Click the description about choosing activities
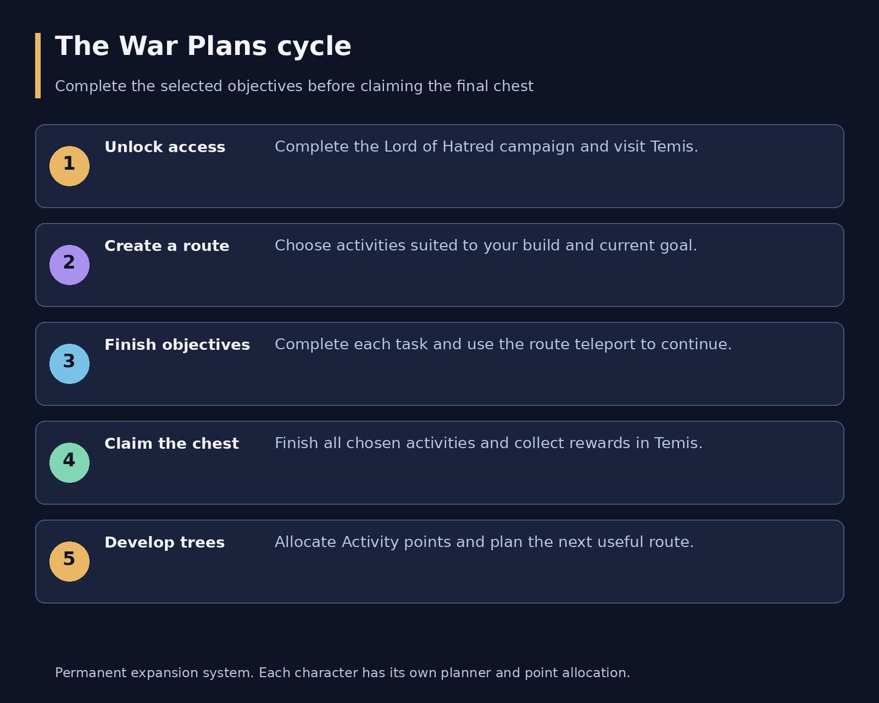Viewport: 879px width, 703px height. 486,246
